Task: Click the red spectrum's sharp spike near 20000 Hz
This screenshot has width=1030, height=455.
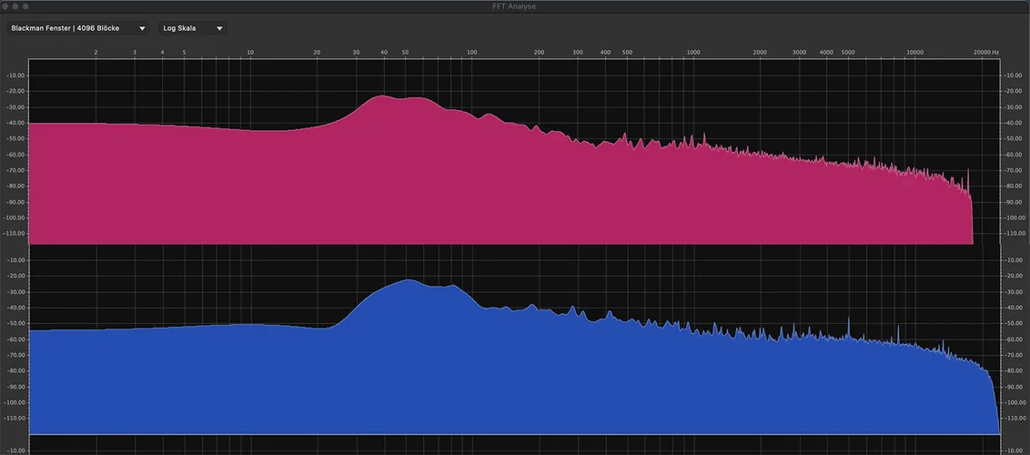Action: tap(968, 170)
